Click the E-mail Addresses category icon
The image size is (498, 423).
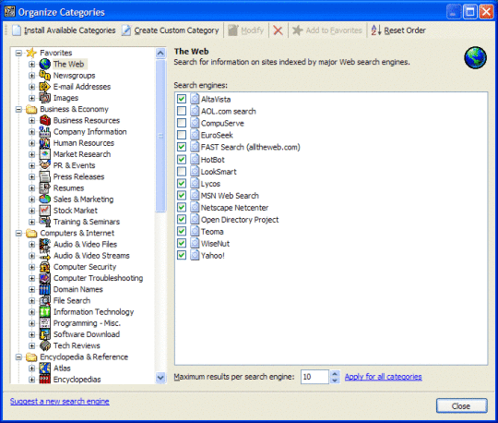tap(45, 87)
